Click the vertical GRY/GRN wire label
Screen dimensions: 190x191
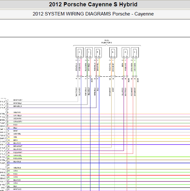pyautogui.click(x=135, y=67)
